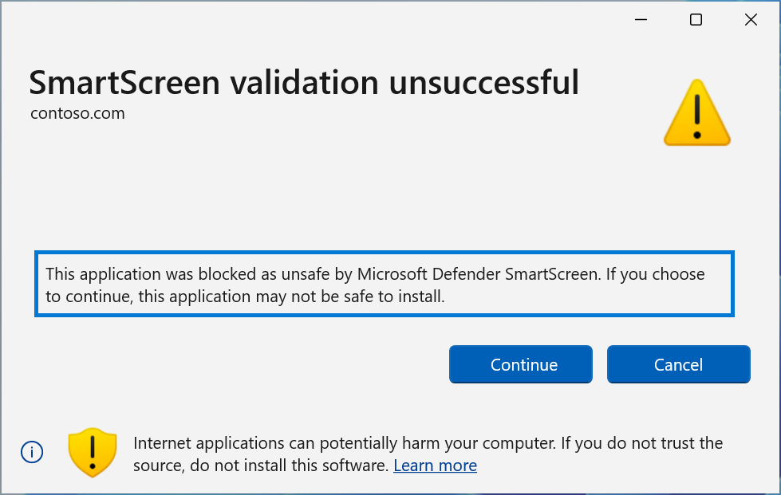Select the contoso.com source label

click(77, 113)
